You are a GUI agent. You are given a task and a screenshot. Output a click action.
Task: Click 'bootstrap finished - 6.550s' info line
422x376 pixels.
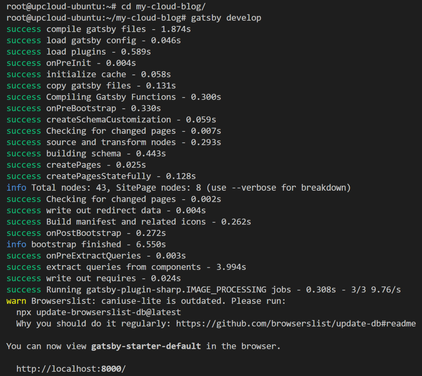(x=86, y=244)
